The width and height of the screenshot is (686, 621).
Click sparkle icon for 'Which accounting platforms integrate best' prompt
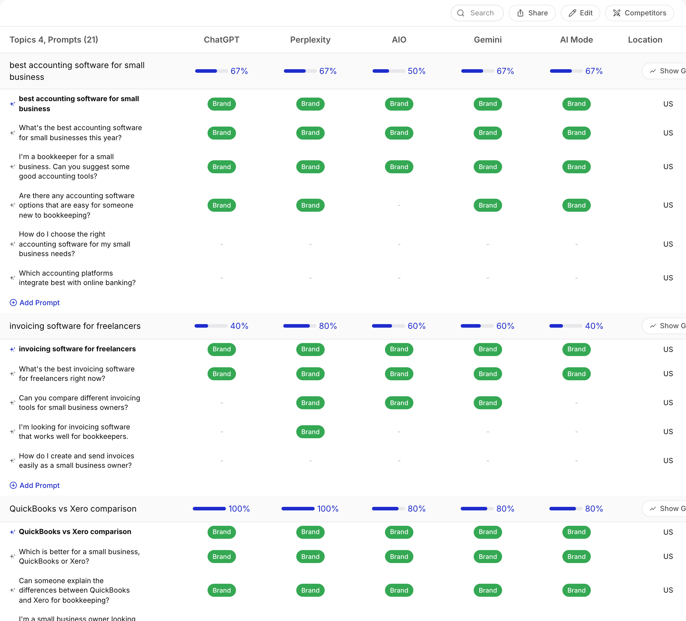pos(13,278)
